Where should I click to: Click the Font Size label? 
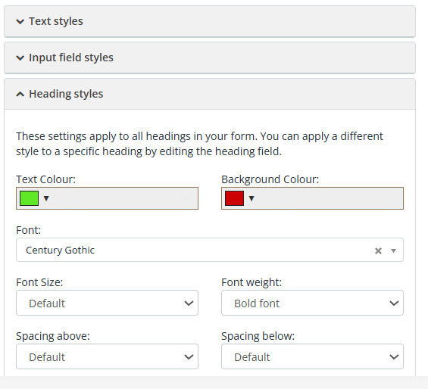coord(39,282)
